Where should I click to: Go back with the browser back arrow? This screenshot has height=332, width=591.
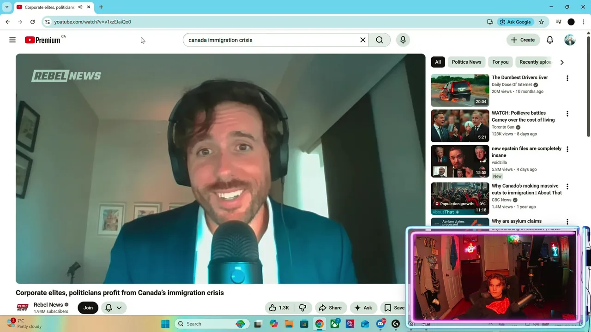coord(8,22)
